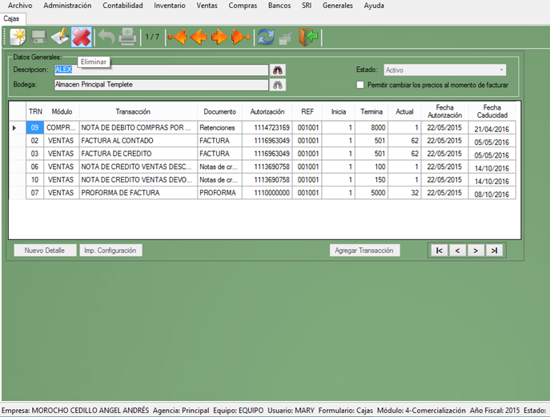Image resolution: width=550 pixels, height=417 pixels.
Task: Click the Refresh toolbar icon
Action: click(x=264, y=37)
